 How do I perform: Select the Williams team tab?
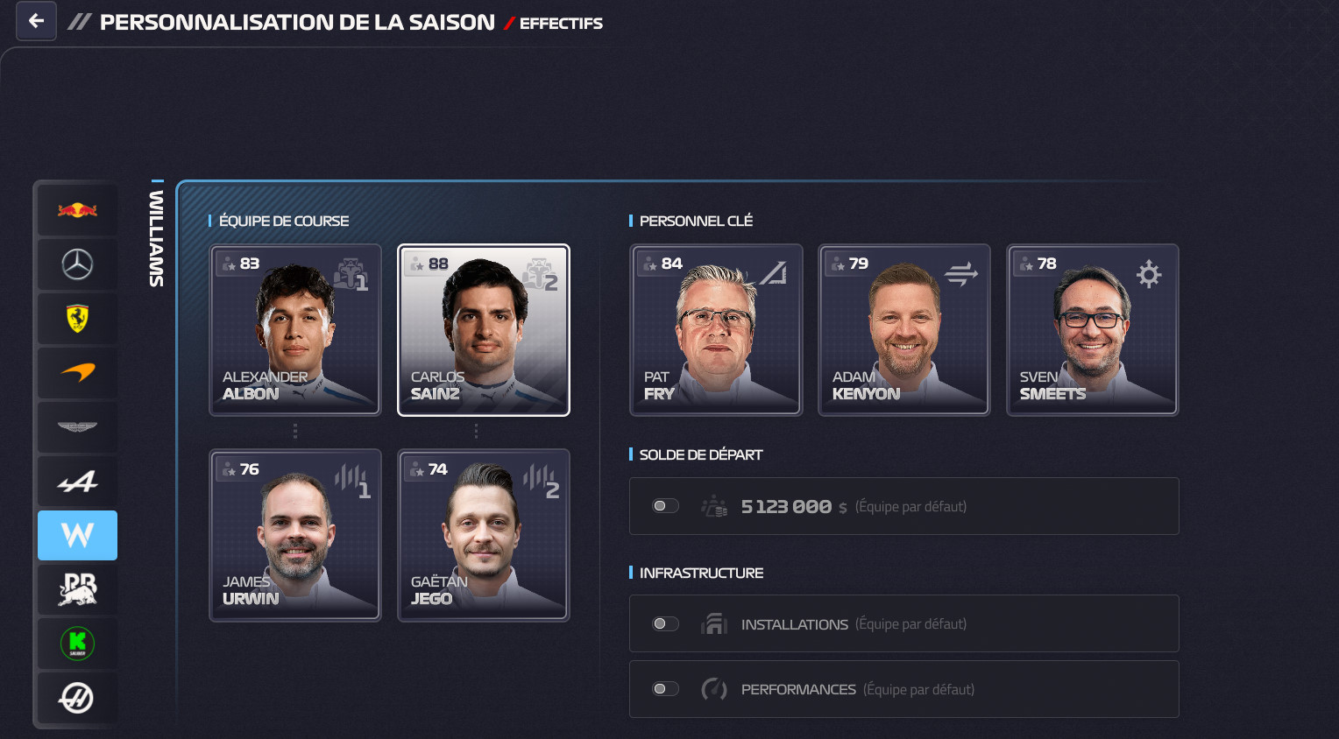click(77, 535)
